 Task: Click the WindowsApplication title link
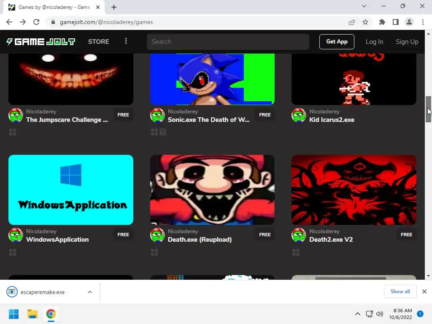tap(57, 240)
